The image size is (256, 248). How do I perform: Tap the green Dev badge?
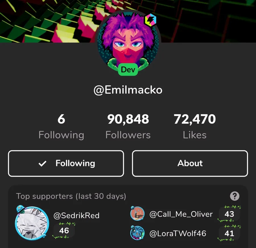[x=128, y=70]
